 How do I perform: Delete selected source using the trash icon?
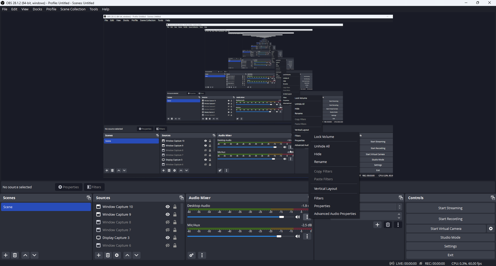[x=108, y=255]
